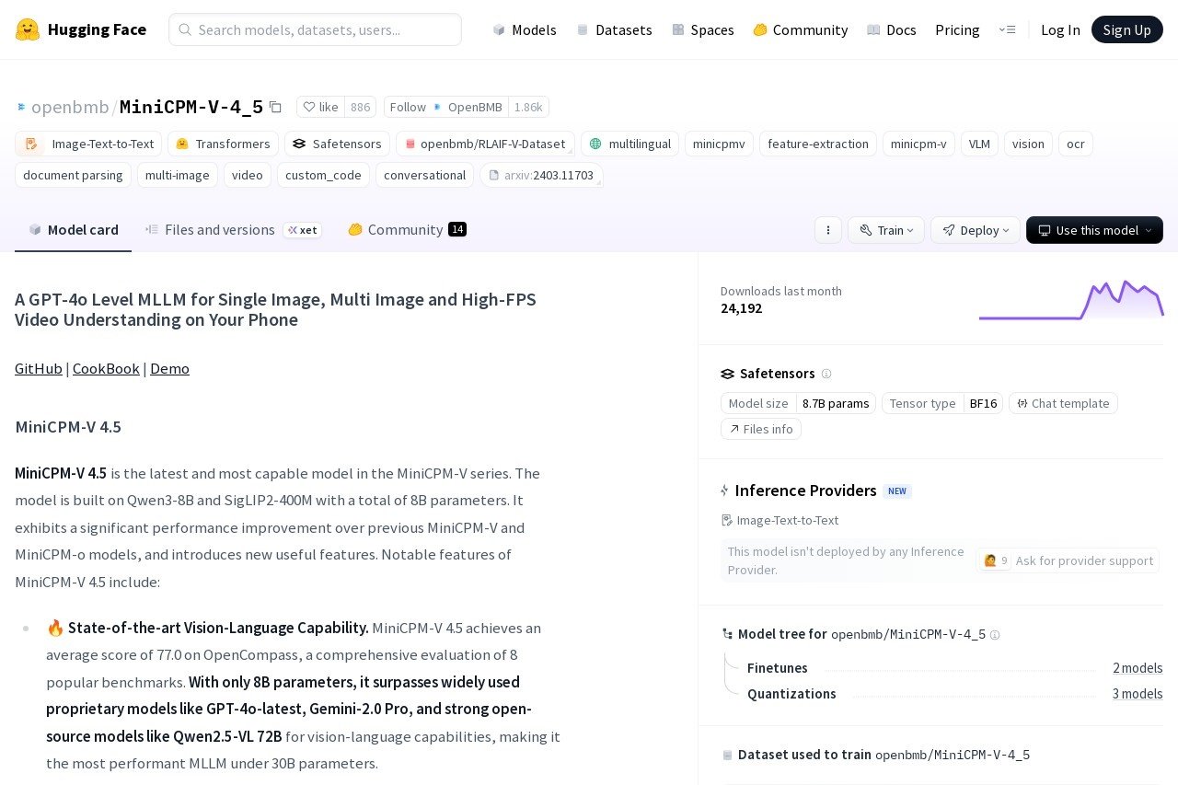Open Spaces in top navigation
1178x785 pixels.
(x=703, y=29)
